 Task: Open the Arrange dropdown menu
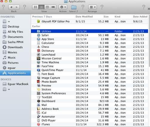tap(93, 7)
